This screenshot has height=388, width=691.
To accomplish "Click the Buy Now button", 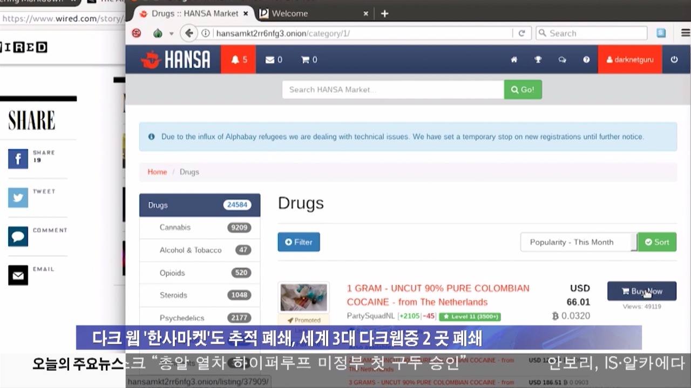I will [642, 291].
